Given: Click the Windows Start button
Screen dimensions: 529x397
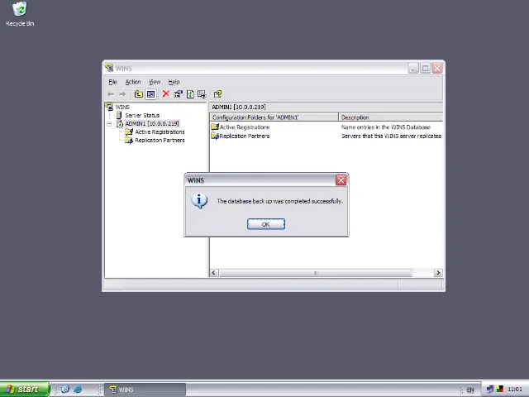Looking at the screenshot, I should 23,390.
